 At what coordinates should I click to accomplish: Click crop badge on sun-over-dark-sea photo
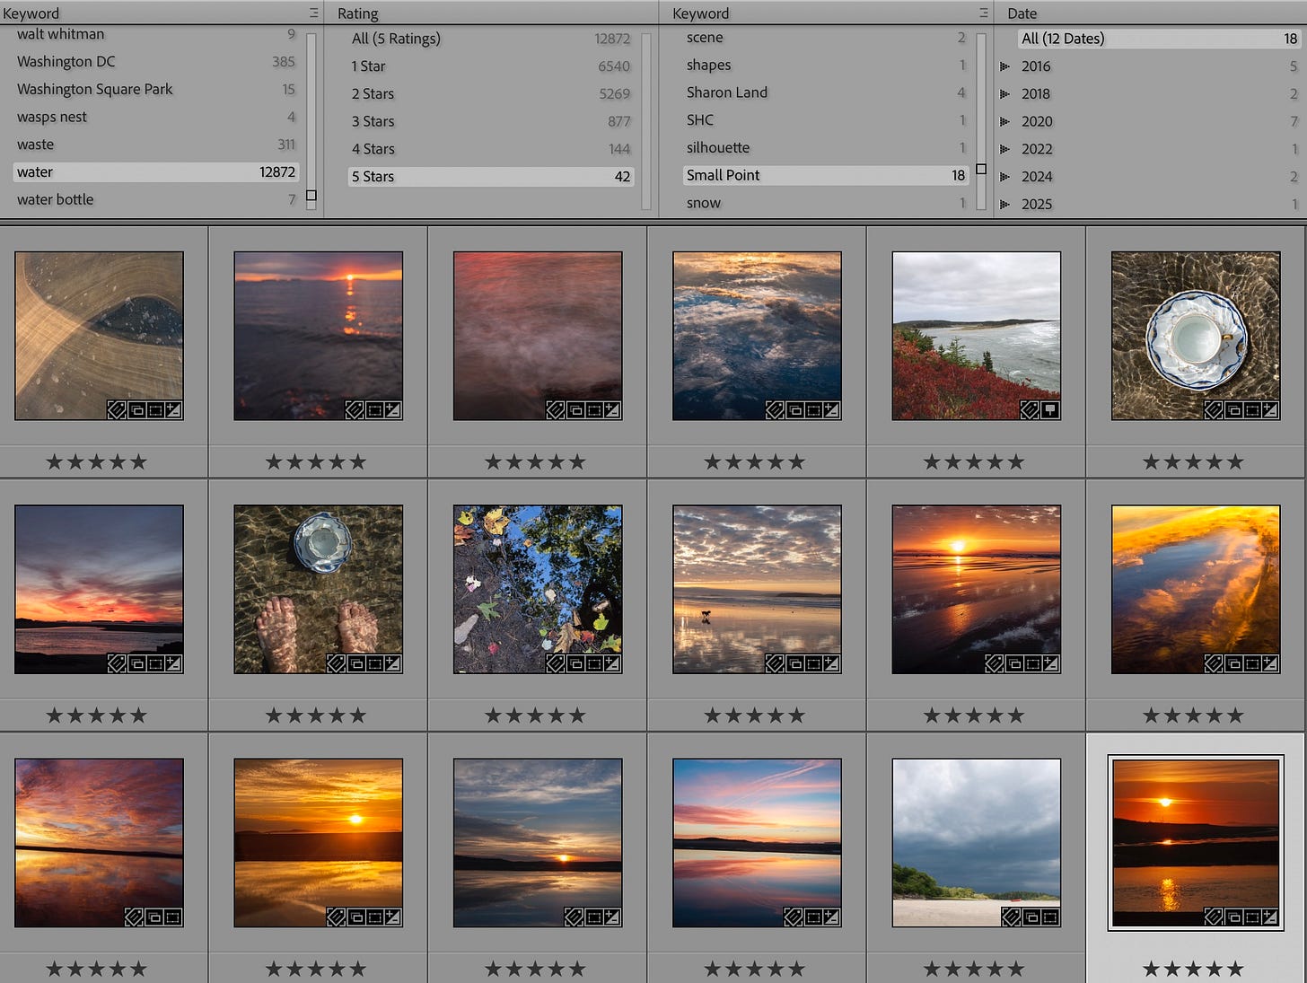[x=374, y=410]
